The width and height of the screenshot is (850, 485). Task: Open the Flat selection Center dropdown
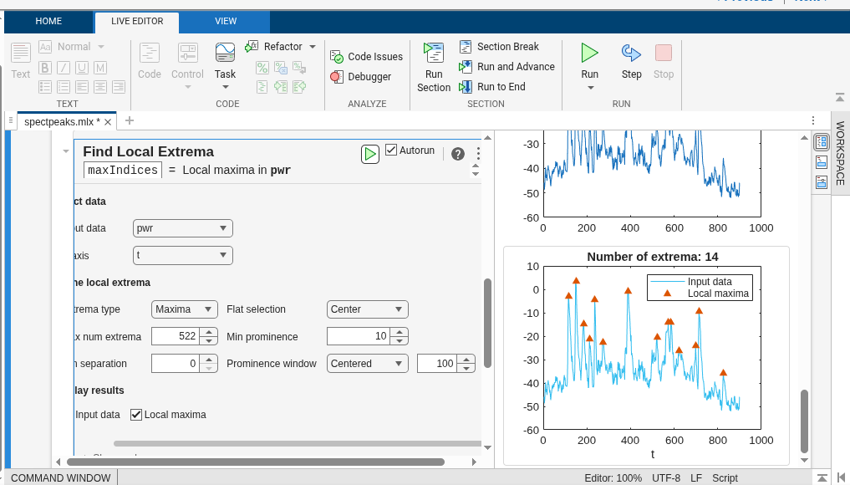pos(367,309)
